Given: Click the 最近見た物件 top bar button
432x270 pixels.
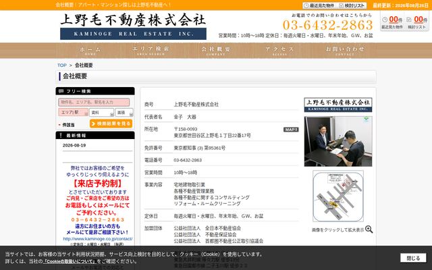Looking at the screenshot, I should pos(319,5).
